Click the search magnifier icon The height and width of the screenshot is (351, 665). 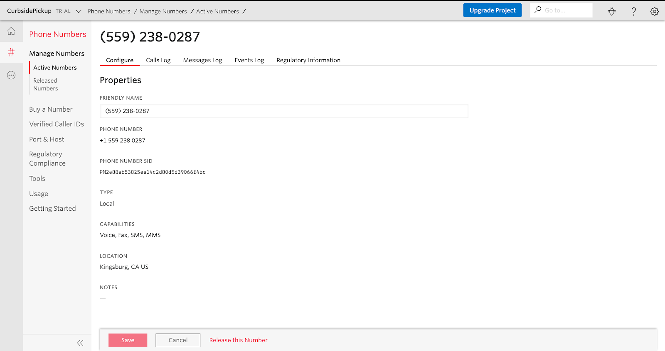coord(538,10)
